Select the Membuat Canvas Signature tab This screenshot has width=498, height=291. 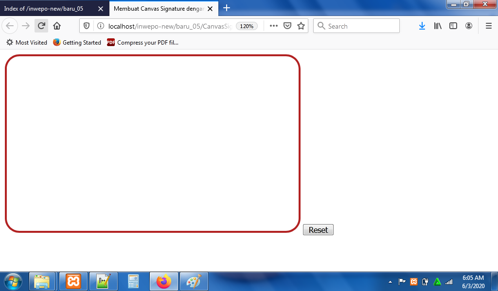point(163,9)
